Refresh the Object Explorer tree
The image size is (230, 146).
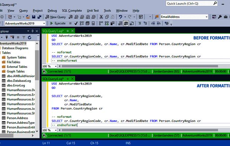tap(29, 37)
